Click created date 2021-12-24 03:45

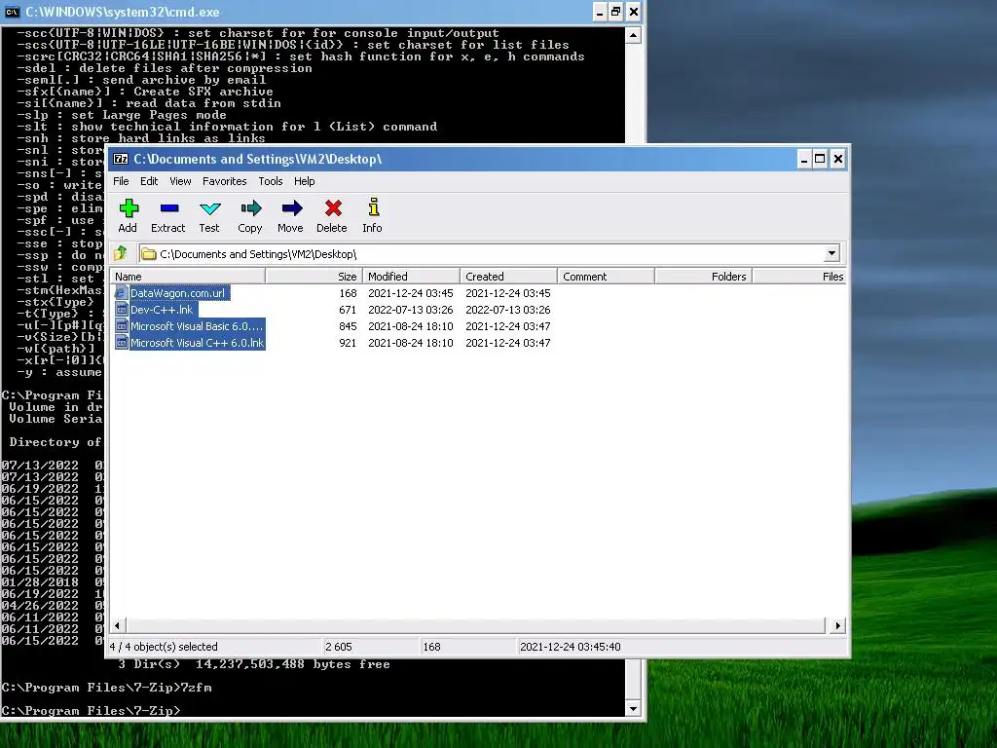point(508,293)
